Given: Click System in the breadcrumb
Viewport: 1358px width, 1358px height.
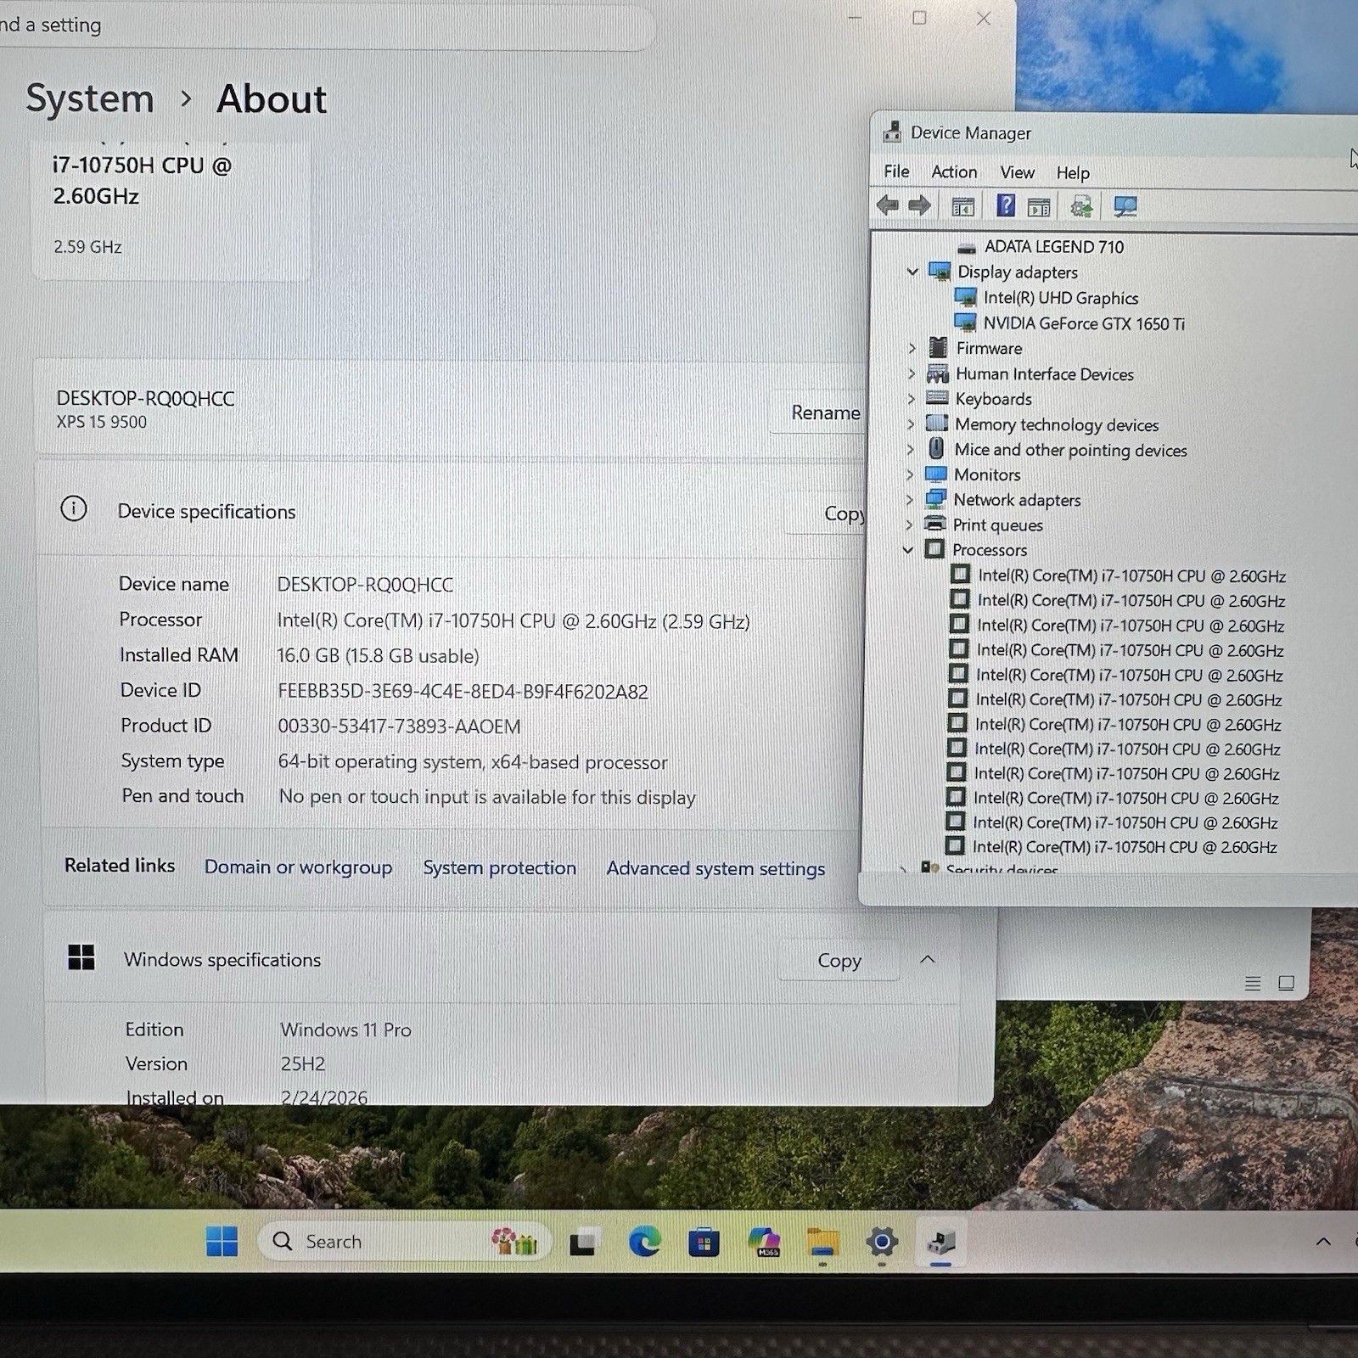Looking at the screenshot, I should (x=90, y=99).
